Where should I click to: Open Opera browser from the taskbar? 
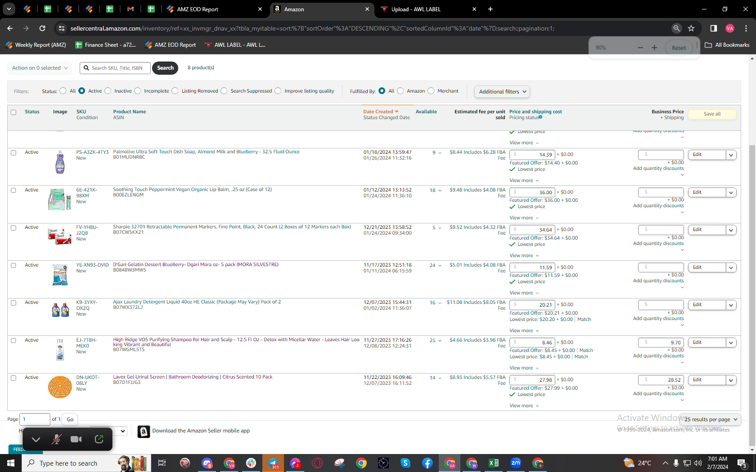point(317,463)
